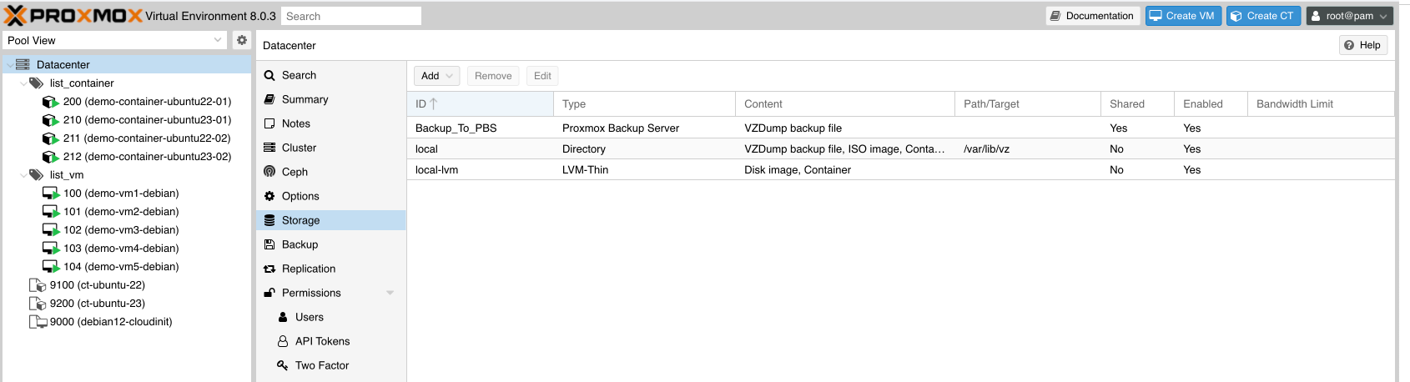Click the gear icon next to Pool View
1410x382 pixels.
(242, 40)
